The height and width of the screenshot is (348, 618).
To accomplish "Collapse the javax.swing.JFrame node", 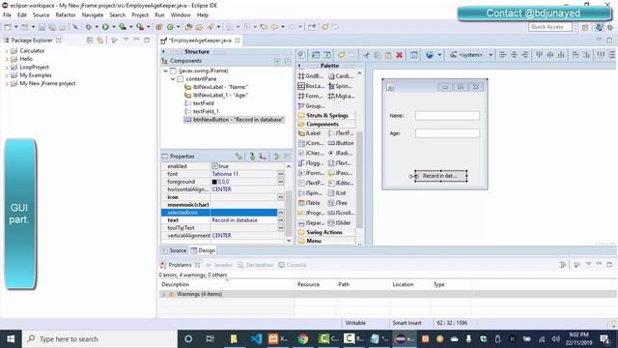I will (165, 71).
